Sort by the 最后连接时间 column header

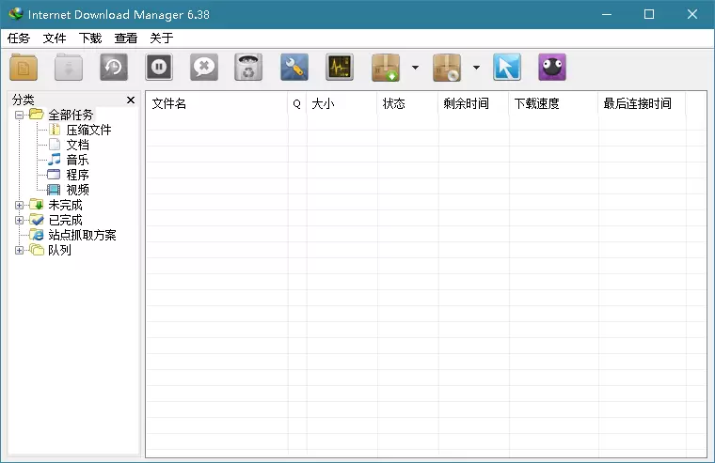point(642,104)
